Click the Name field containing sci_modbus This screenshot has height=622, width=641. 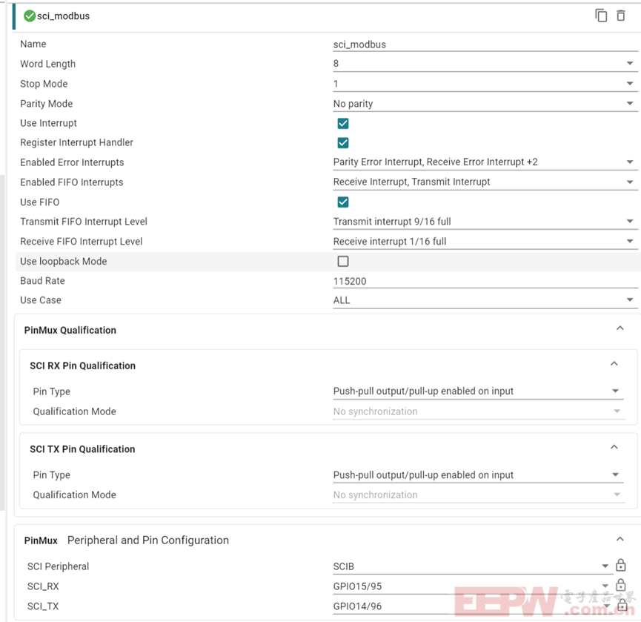pyautogui.click(x=485, y=44)
